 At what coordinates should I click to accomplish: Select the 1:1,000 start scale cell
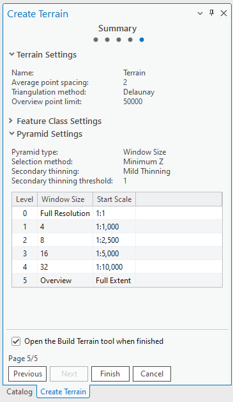[x=114, y=227]
